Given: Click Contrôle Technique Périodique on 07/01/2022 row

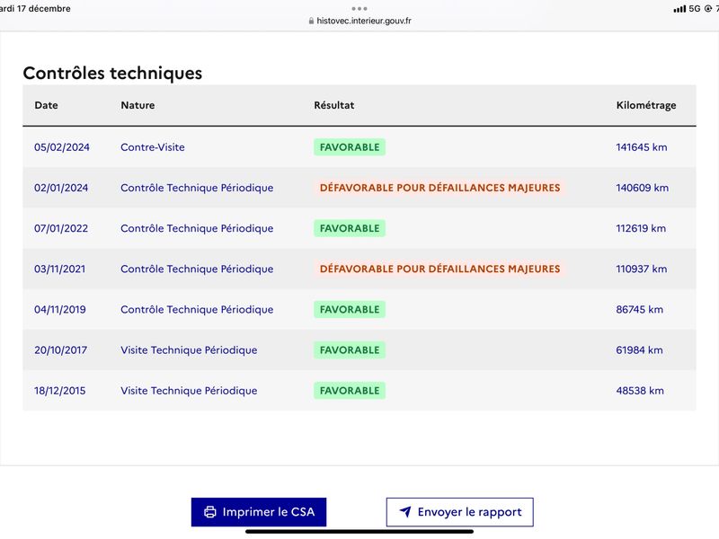Looking at the screenshot, I should (197, 228).
